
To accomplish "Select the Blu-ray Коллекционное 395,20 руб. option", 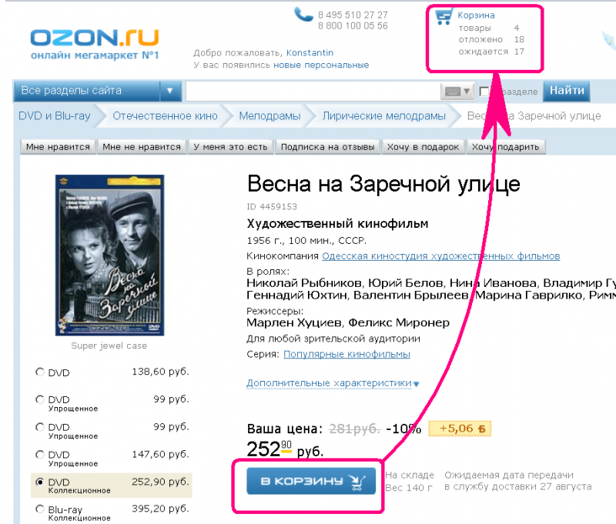I will [x=40, y=509].
